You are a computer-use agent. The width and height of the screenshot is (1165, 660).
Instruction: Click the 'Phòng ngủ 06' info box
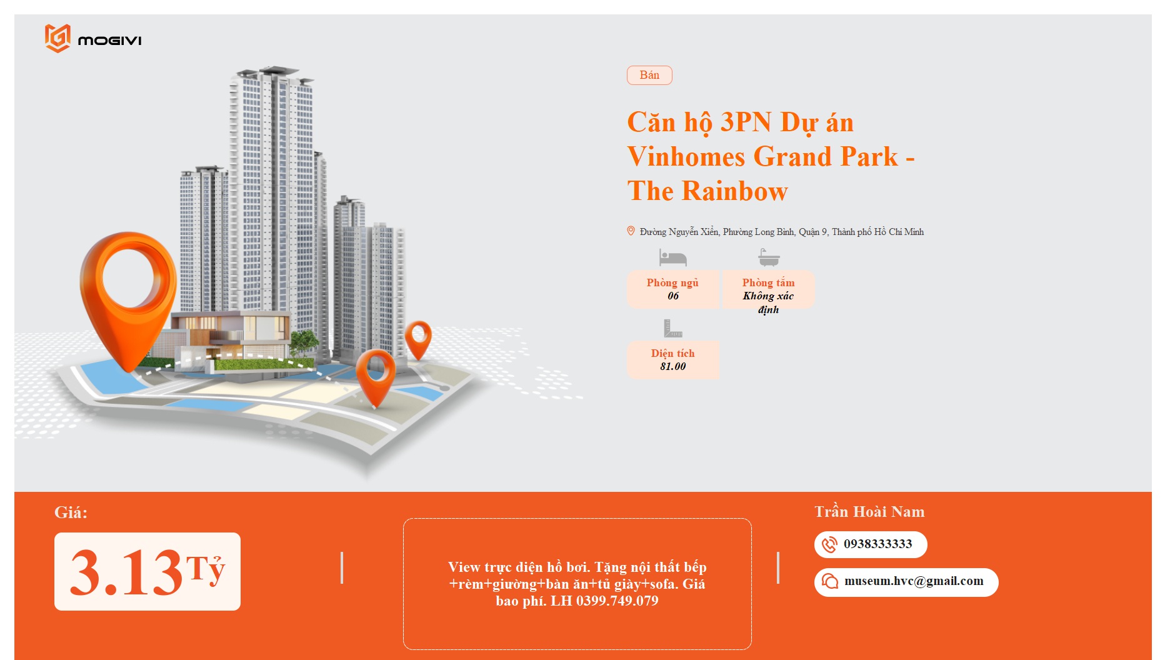click(672, 289)
